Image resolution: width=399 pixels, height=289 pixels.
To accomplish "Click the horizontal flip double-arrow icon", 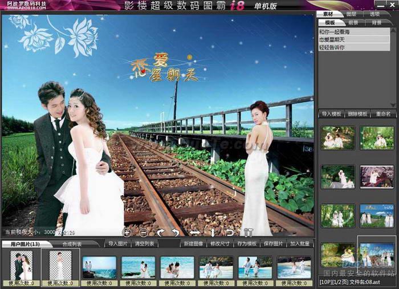I will click(194, 233).
